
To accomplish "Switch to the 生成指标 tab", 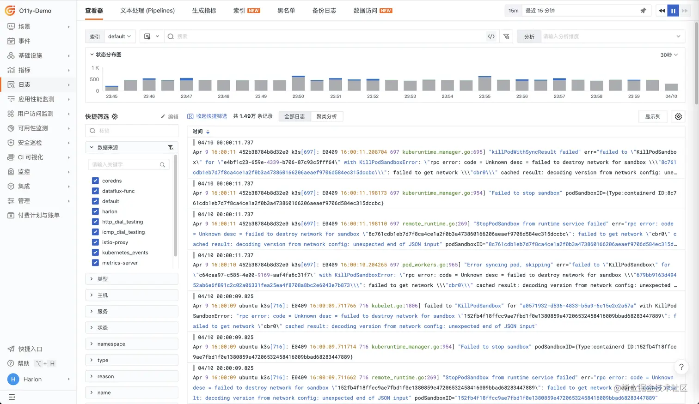I will (x=204, y=11).
